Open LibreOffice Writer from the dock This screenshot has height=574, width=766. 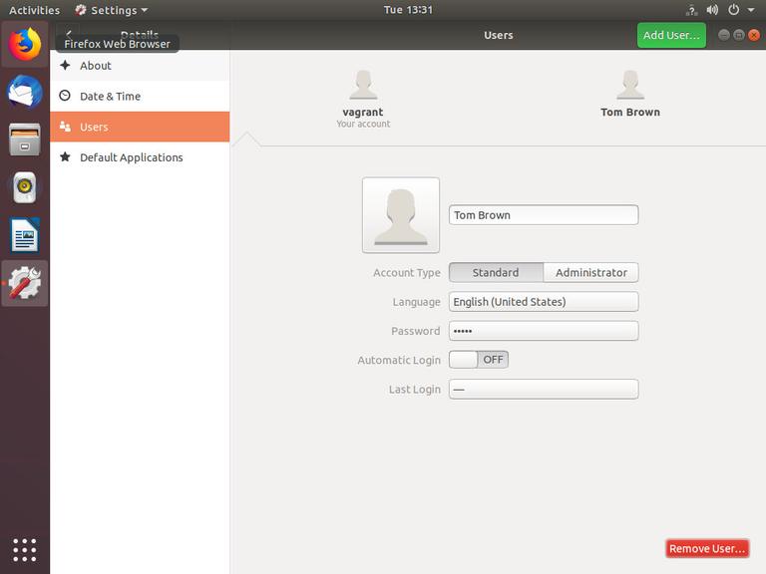(x=25, y=236)
